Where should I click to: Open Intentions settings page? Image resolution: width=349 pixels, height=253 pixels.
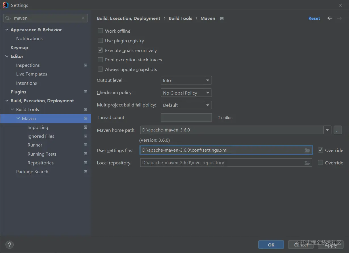pos(26,83)
